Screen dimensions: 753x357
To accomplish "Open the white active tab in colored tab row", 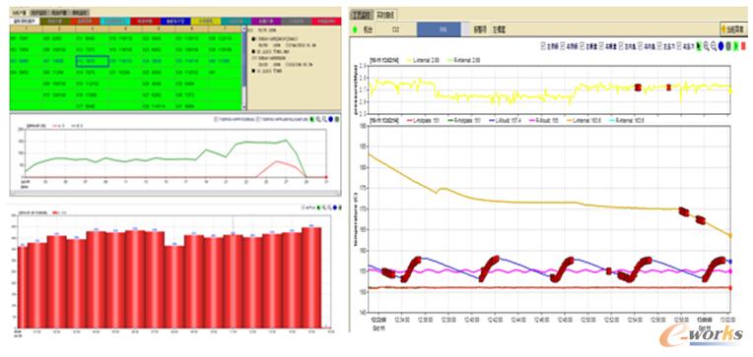I will click(x=25, y=21).
